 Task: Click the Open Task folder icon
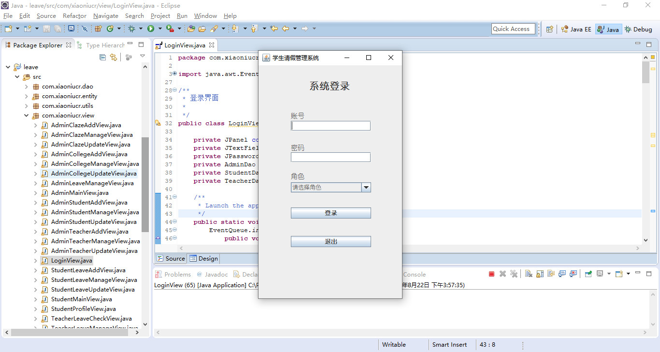[x=202, y=29]
